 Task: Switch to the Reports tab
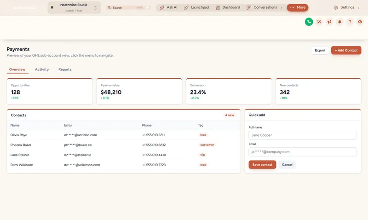(65, 69)
